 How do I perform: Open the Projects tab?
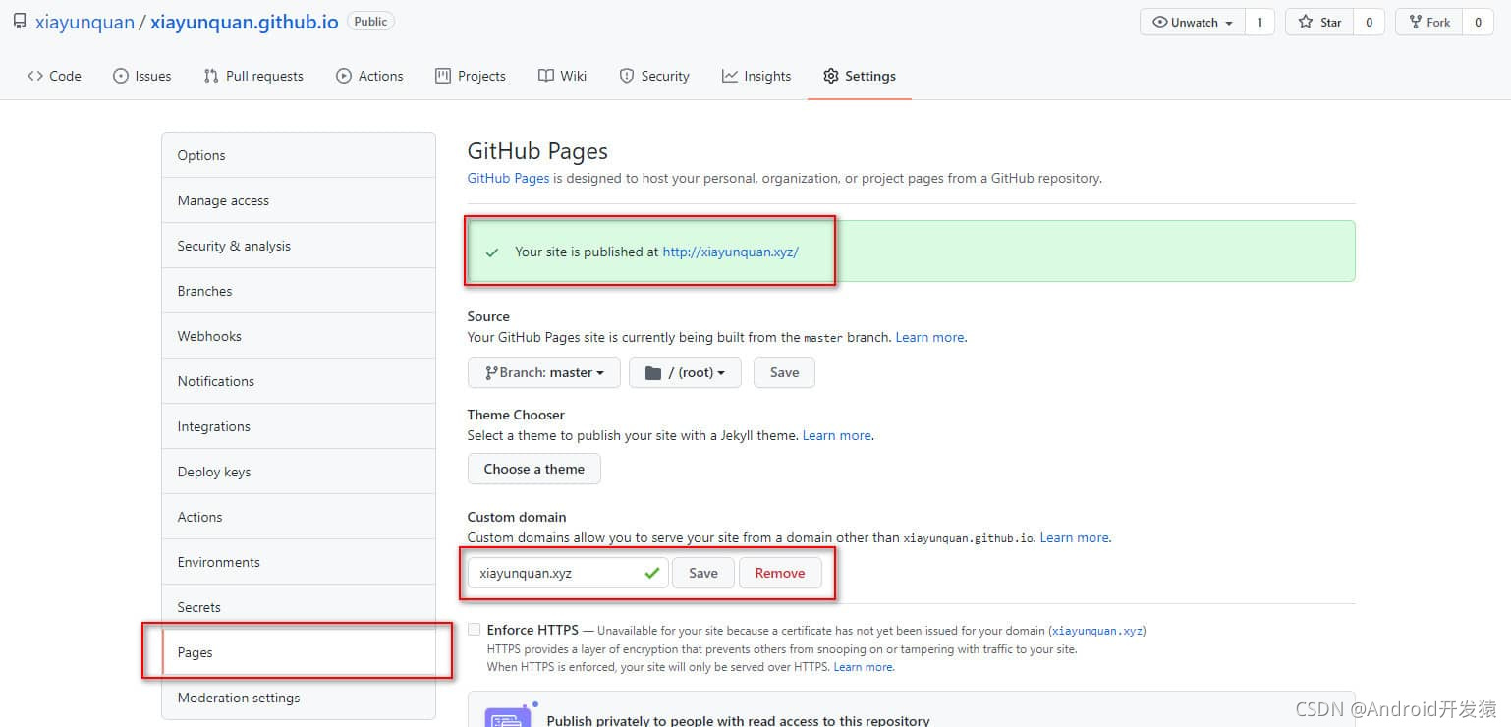pos(471,76)
